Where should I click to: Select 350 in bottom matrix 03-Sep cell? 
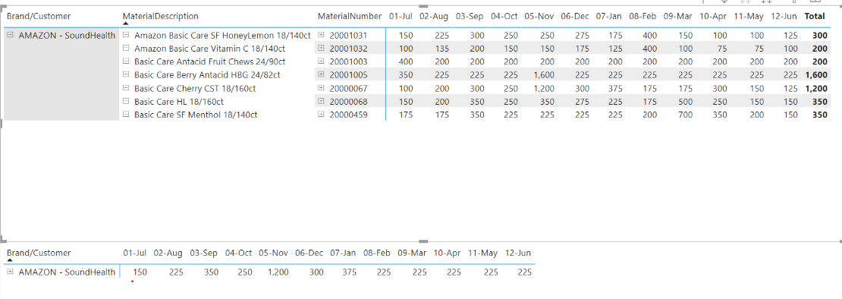(212, 272)
